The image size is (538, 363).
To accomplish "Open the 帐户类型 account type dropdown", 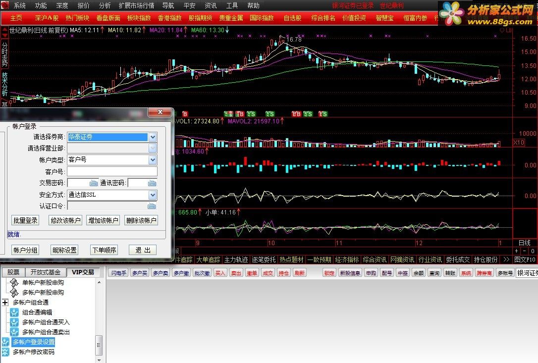I will point(153,160).
